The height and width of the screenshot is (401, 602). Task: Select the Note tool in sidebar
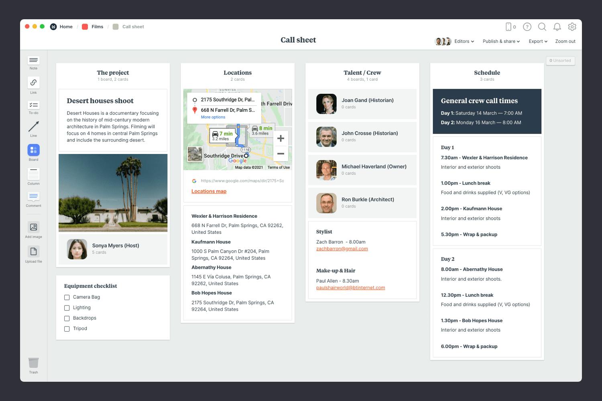[33, 61]
